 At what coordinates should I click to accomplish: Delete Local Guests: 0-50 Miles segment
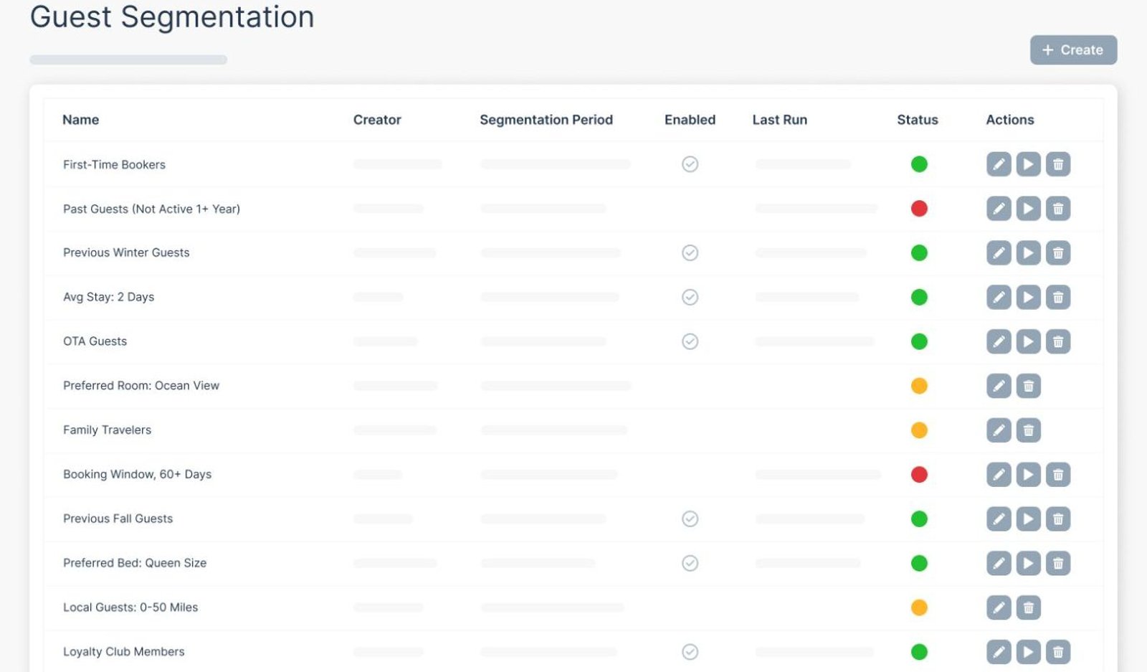pyautogui.click(x=1028, y=607)
